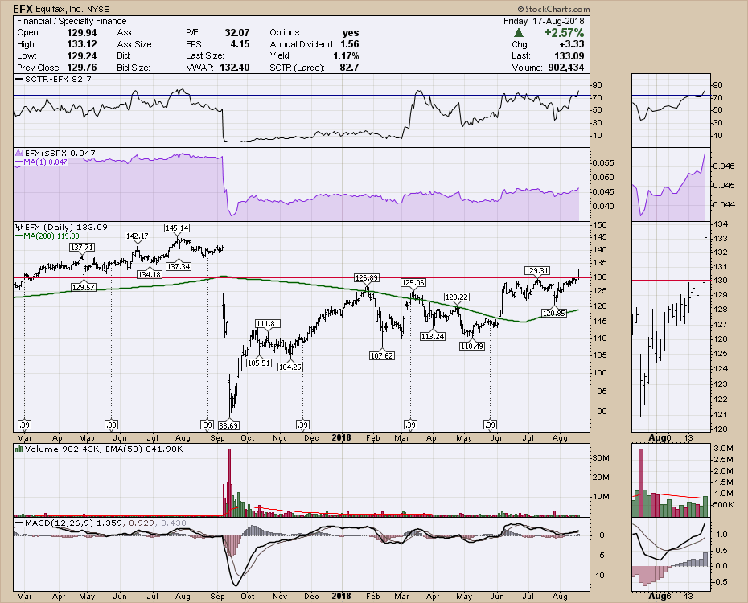Click the green up-arrow price change icon
This screenshot has width=748, height=603.
point(519,33)
